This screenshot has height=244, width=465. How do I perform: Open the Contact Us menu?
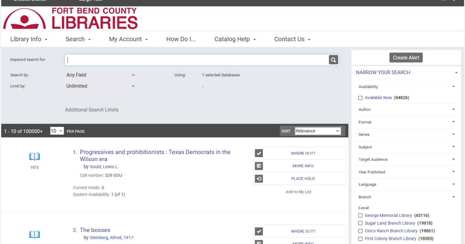coord(293,39)
